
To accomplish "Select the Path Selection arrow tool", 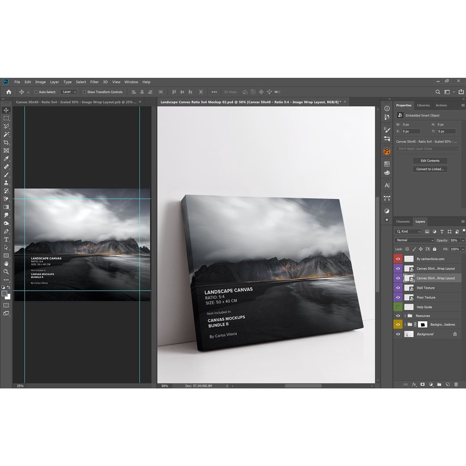I will coord(6,248).
